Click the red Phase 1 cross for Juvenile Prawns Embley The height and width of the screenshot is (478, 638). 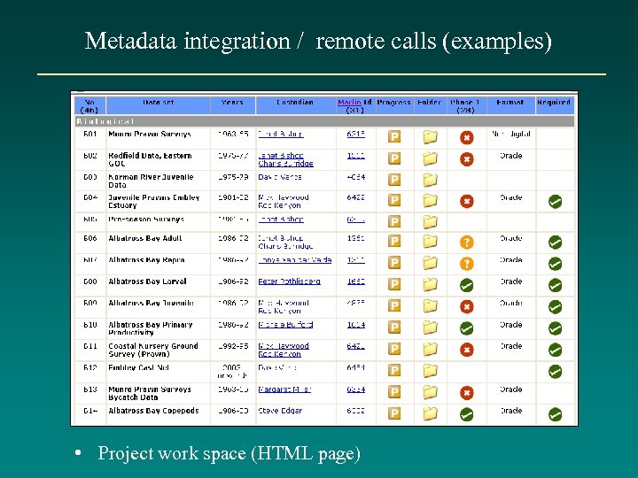(467, 201)
